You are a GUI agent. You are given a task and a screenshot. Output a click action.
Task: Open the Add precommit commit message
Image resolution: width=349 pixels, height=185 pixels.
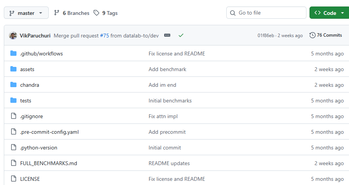click(x=167, y=132)
